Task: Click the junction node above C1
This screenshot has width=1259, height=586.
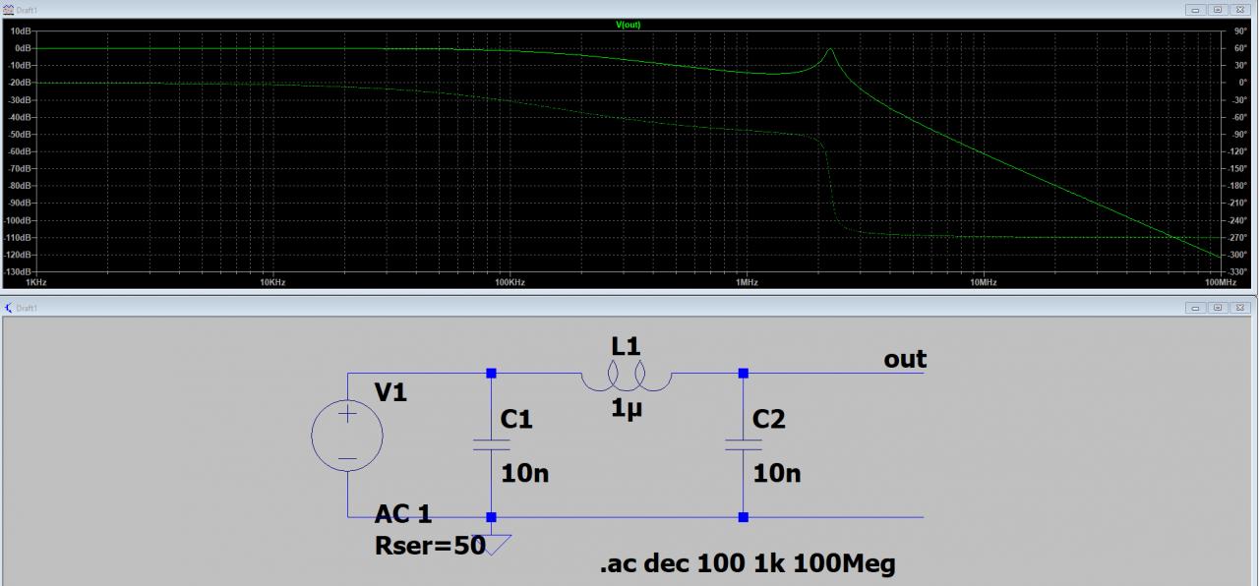Action: click(x=492, y=374)
